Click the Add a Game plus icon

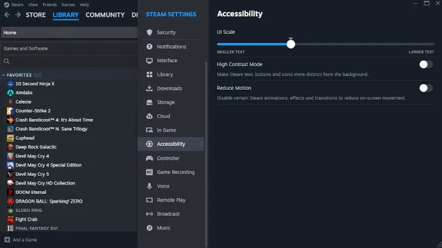7,239
